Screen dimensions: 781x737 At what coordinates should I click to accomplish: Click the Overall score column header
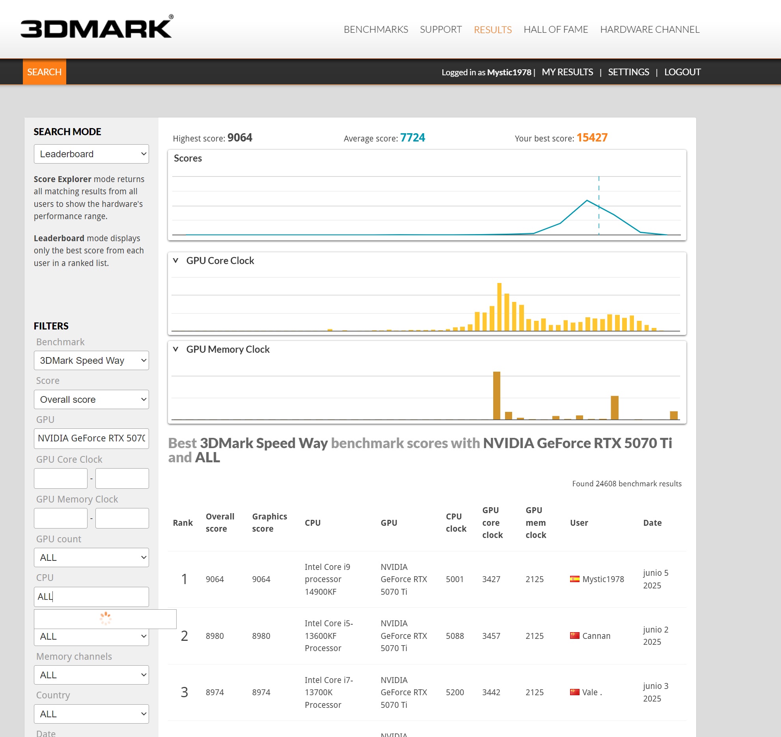point(220,523)
